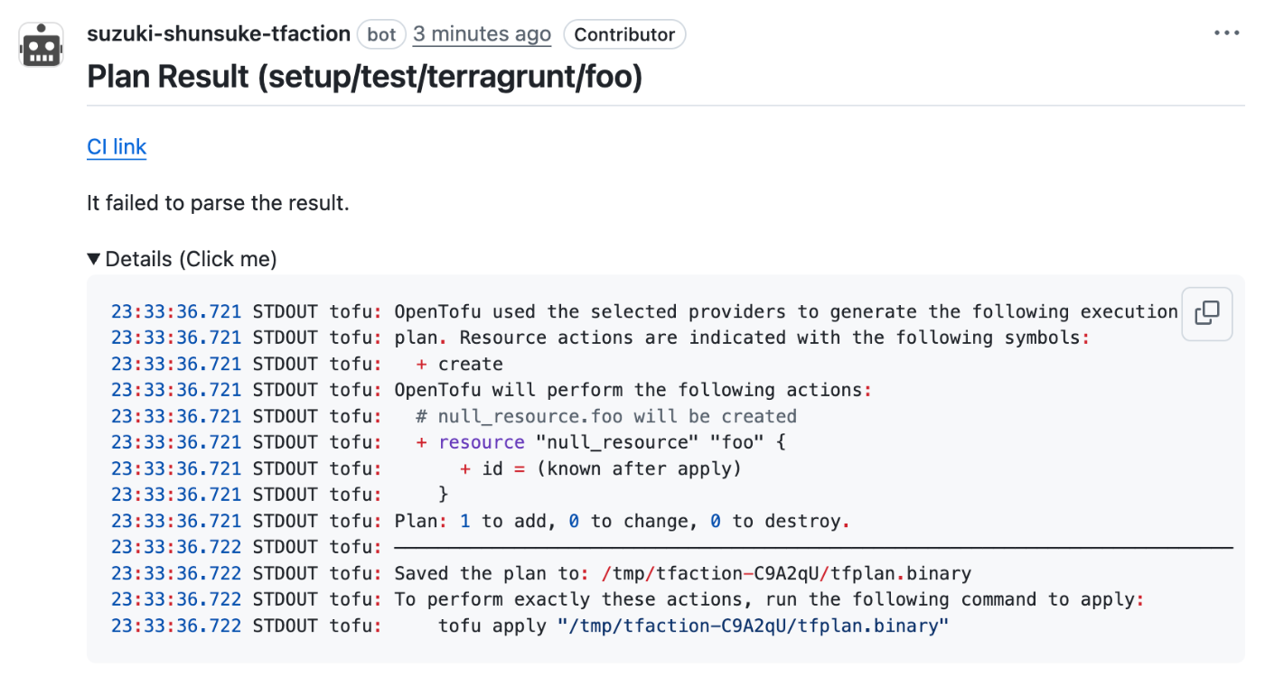This screenshot has width=1265, height=695.
Task: Click the "Saved the plan to" line
Action: coord(682,573)
